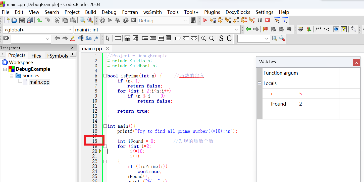
Task: Open Find with the magnifier icon
Action: (82, 20)
